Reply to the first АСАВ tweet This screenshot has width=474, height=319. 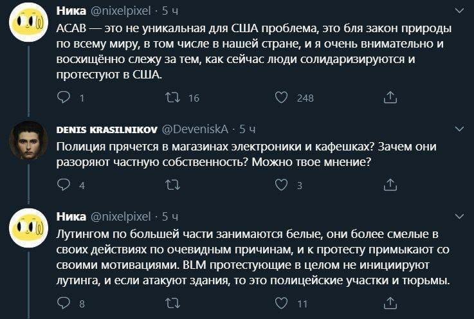(64, 98)
